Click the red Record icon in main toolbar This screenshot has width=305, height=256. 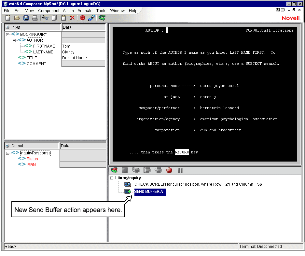pos(82,18)
